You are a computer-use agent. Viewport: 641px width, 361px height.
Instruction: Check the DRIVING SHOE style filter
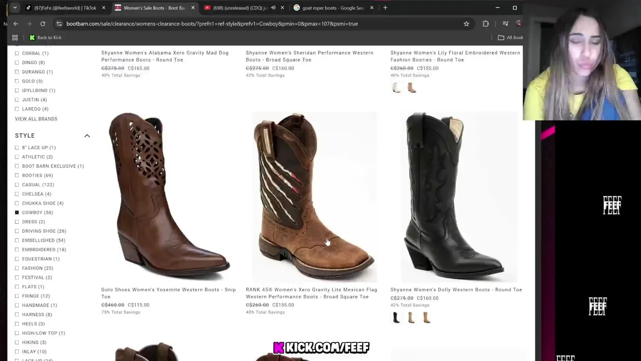17,231
